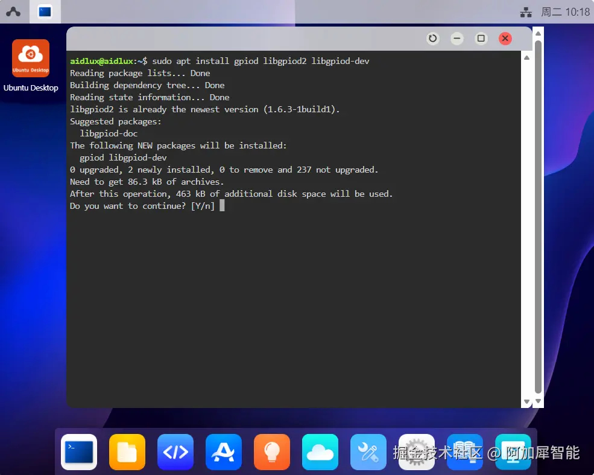Click the outer vertical scrollbar thumb
The image size is (594, 475).
(538, 217)
